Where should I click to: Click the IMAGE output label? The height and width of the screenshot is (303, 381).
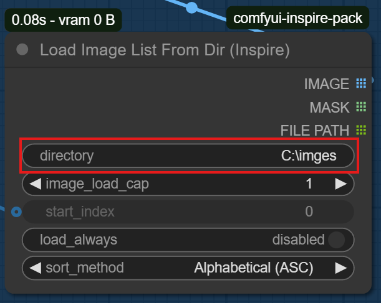[326, 83]
